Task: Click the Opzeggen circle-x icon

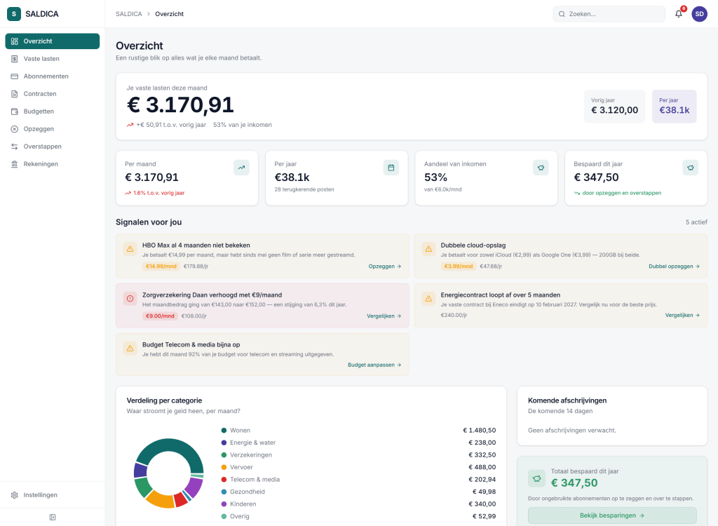Action: [14, 129]
